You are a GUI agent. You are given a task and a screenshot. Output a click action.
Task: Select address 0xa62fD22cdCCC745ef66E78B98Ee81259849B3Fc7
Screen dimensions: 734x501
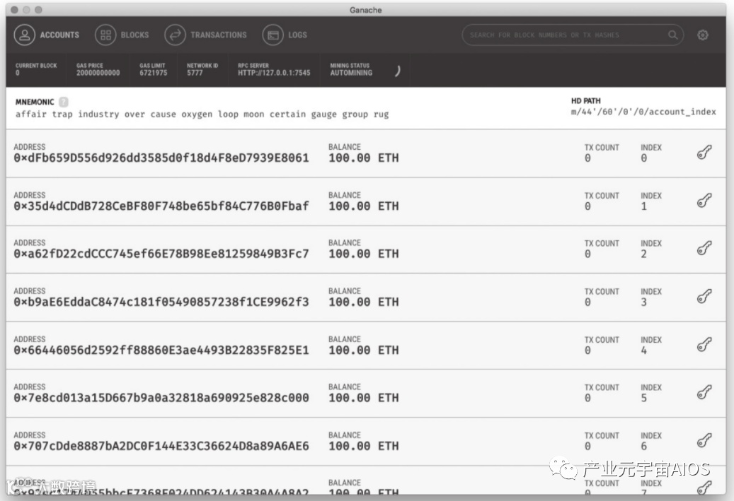pos(161,254)
